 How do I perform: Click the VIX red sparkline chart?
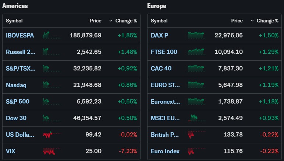coord(52,151)
